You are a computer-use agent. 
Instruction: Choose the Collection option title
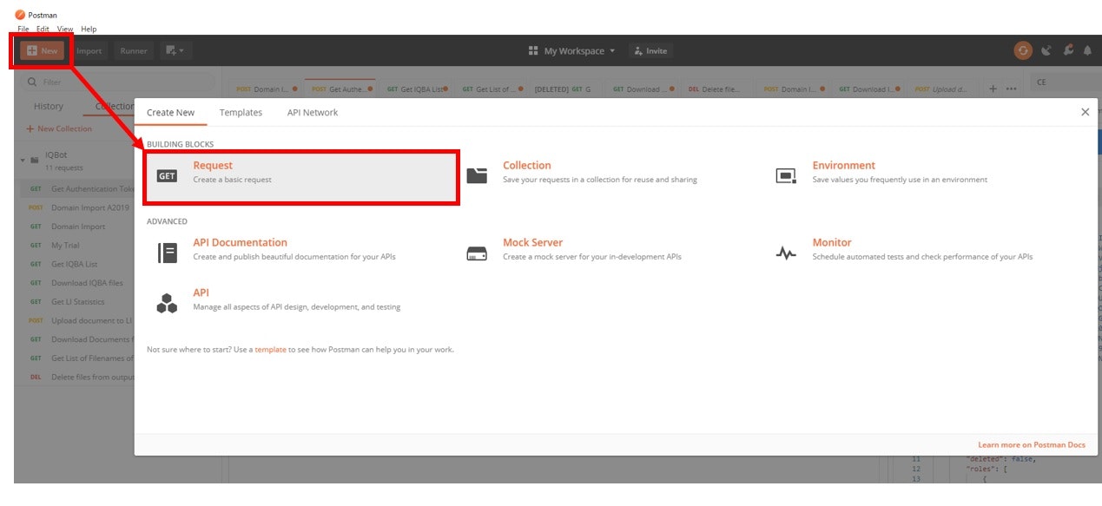tap(527, 165)
